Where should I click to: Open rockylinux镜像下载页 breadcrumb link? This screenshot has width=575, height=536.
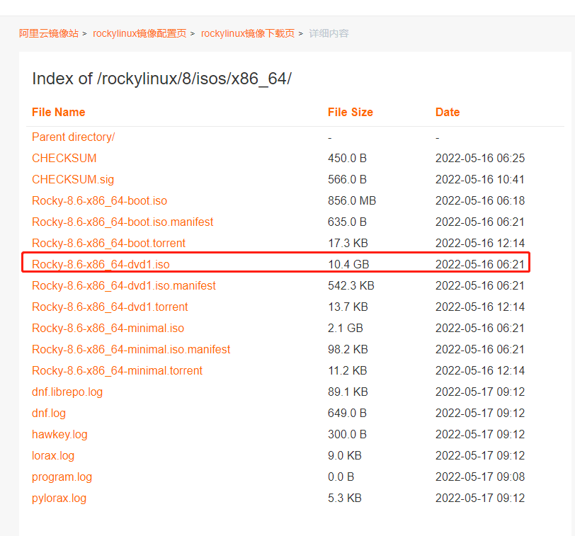248,33
